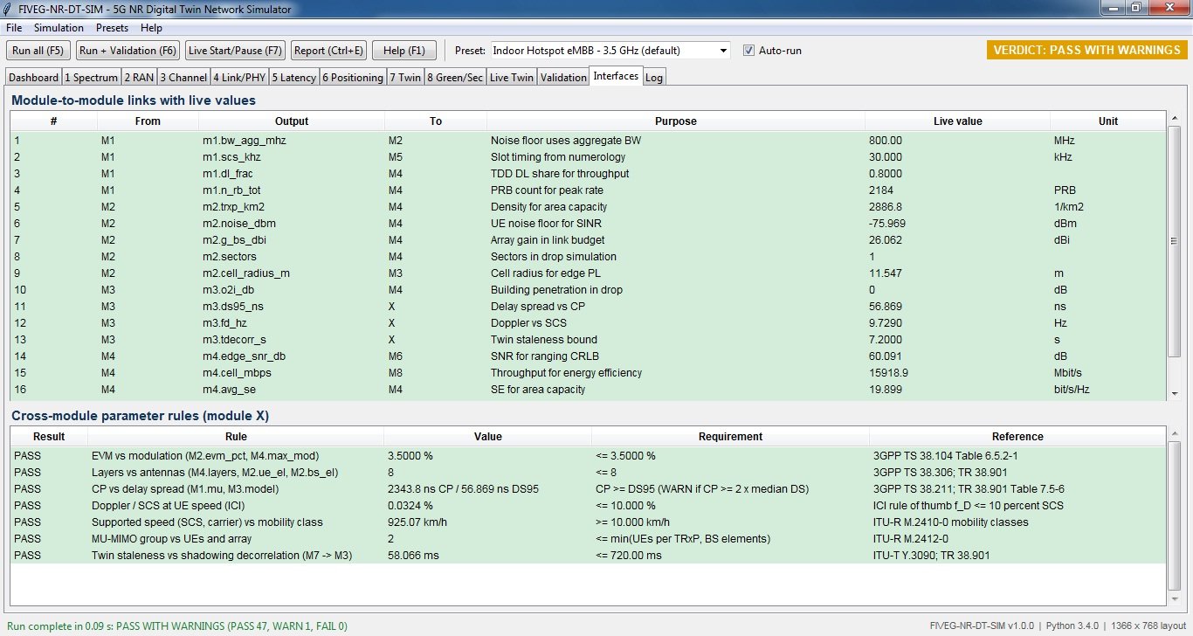1193x636 pixels.
Task: Switch to the Live Twin tab
Action: click(512, 78)
